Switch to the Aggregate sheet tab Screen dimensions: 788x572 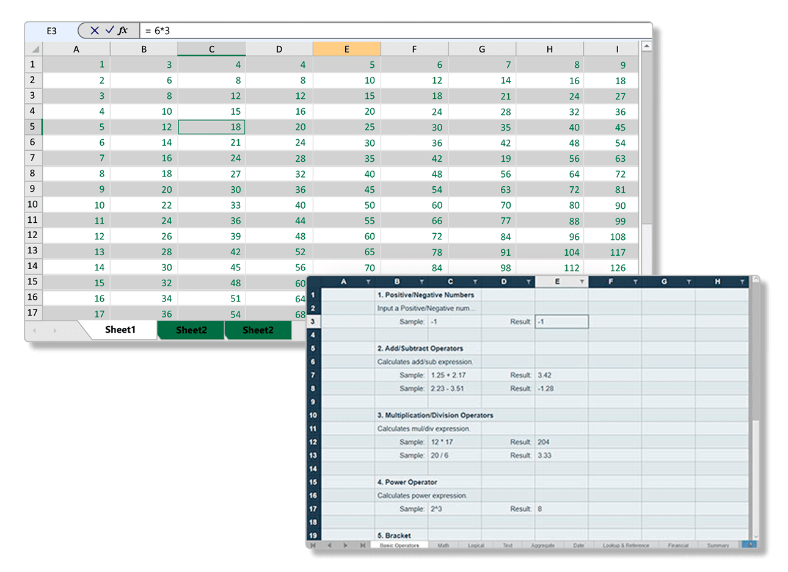click(543, 545)
